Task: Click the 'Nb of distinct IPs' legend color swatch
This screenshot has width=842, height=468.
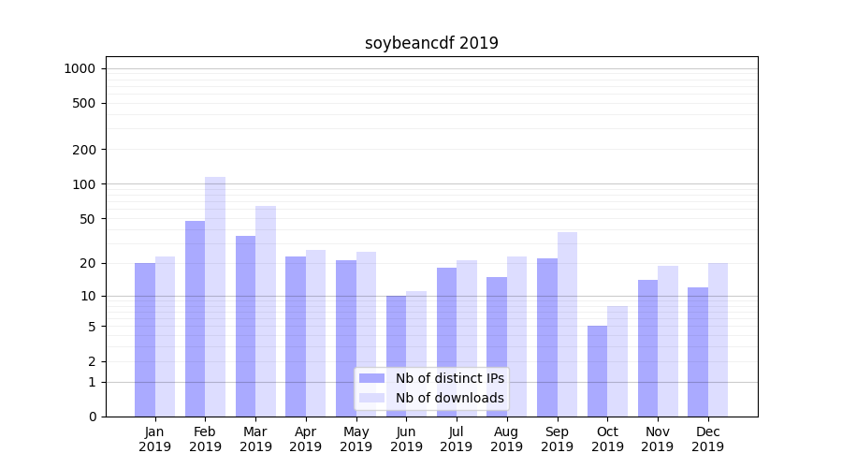Action: point(371,378)
